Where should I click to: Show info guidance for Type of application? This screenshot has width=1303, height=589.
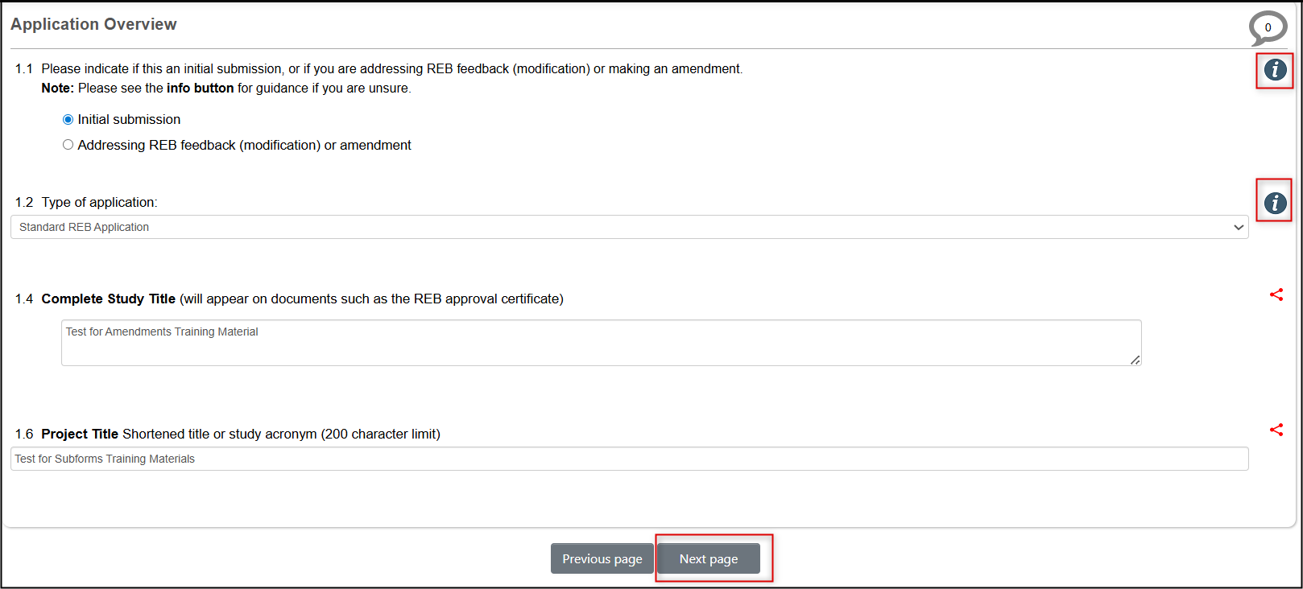[x=1275, y=203]
